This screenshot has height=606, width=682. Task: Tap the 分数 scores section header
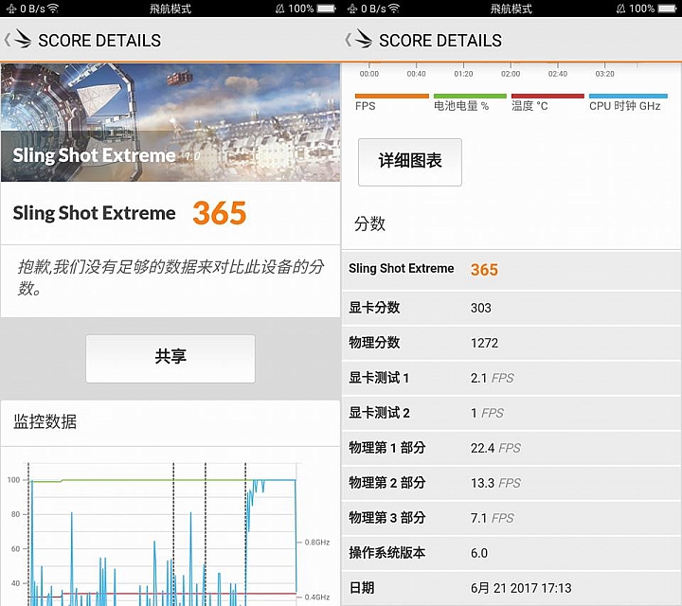point(369,223)
